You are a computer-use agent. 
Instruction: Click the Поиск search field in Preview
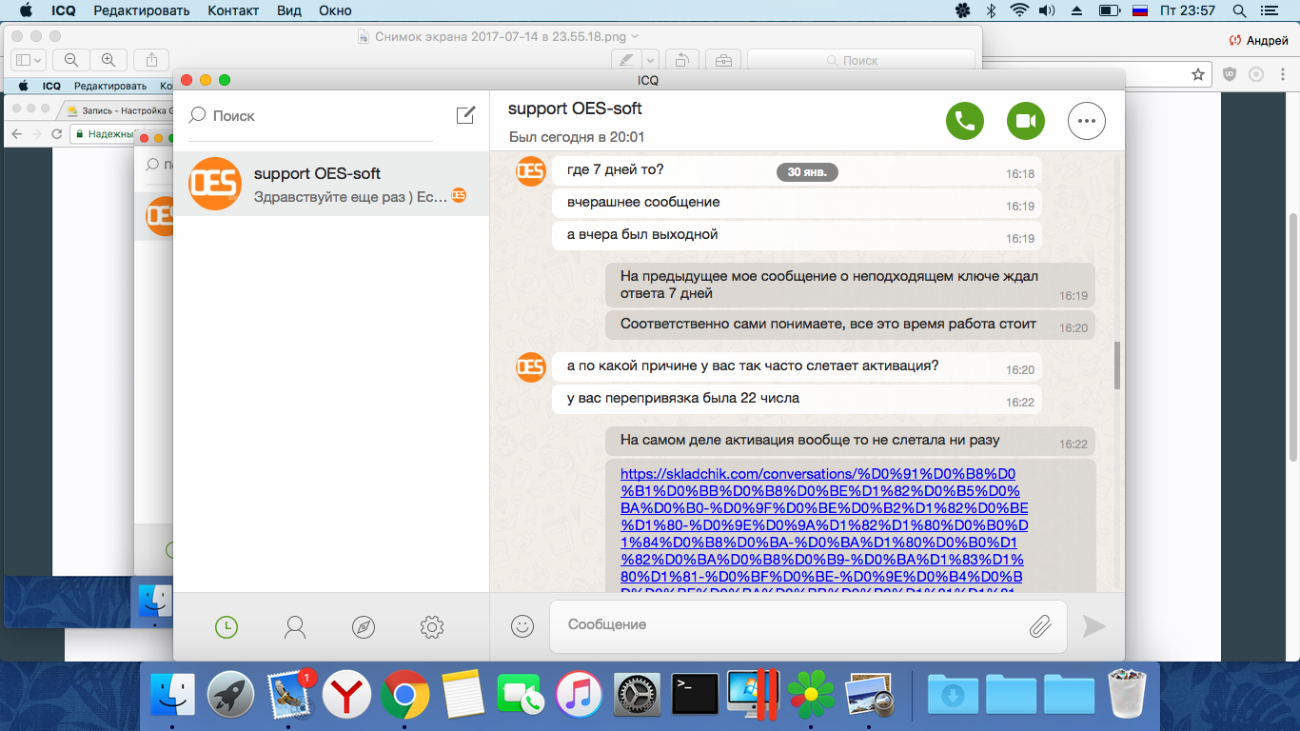[x=861, y=59]
